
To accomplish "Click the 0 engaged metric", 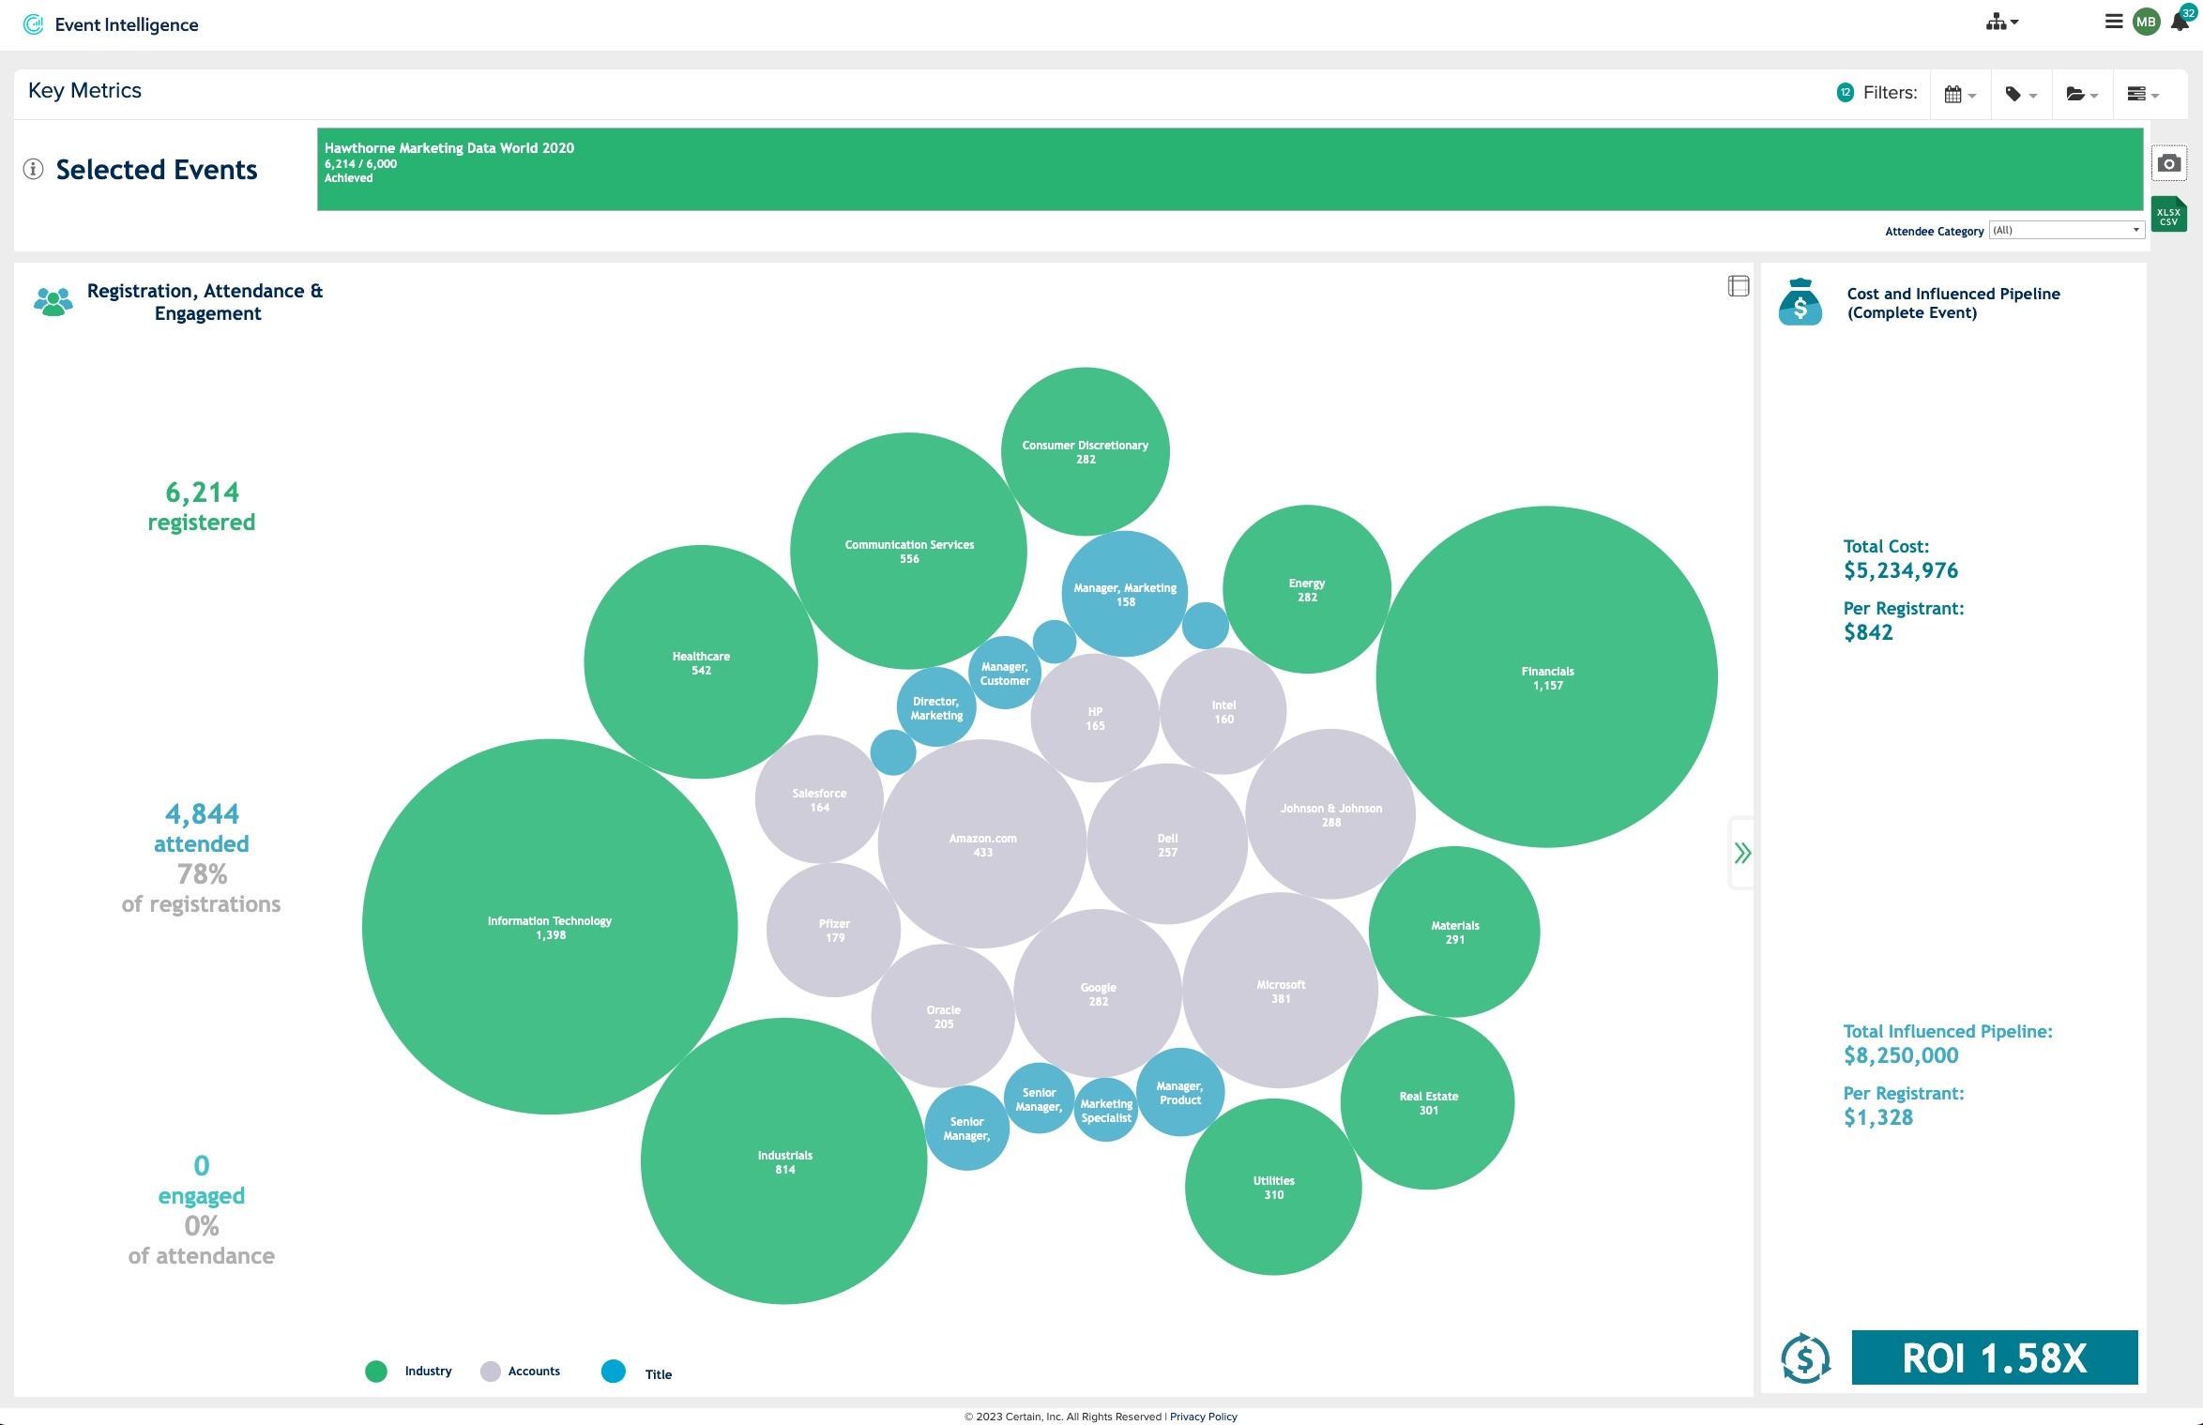I will click(x=202, y=1179).
